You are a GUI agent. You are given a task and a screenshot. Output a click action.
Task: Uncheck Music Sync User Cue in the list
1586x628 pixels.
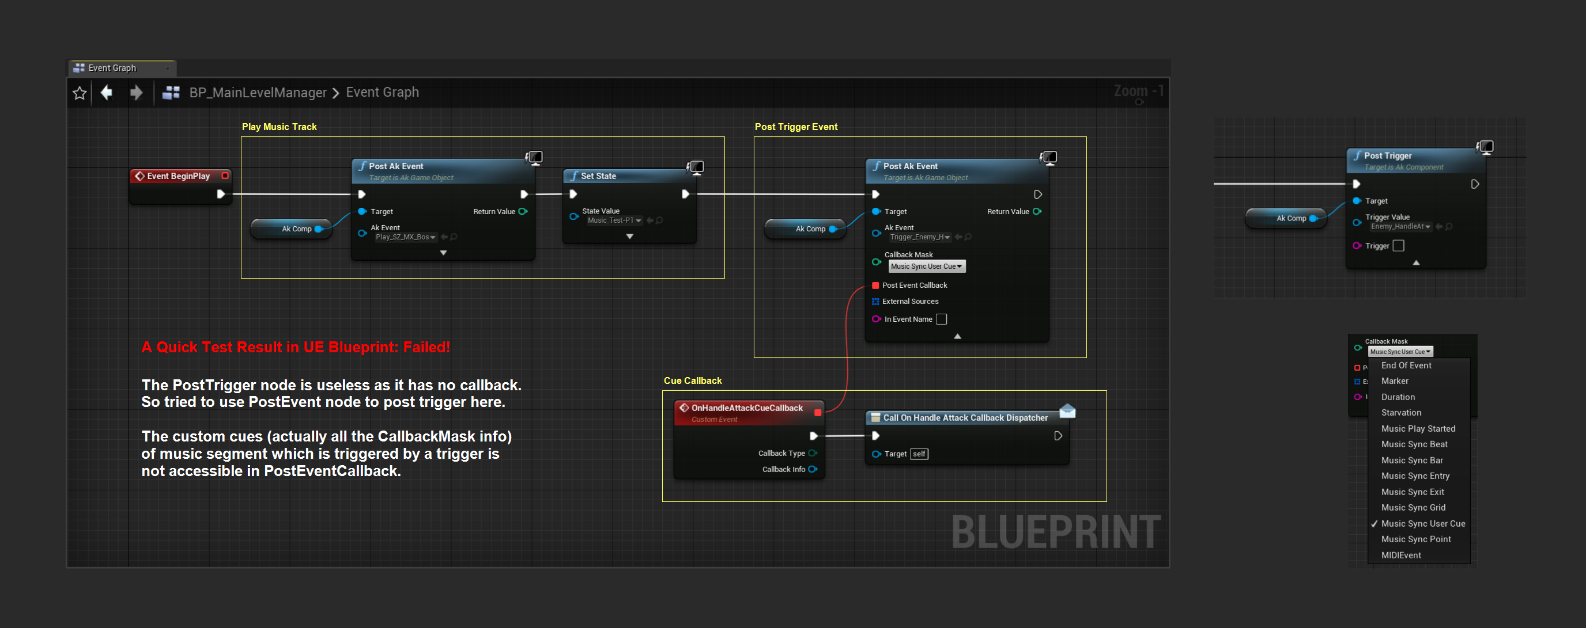tap(1418, 524)
